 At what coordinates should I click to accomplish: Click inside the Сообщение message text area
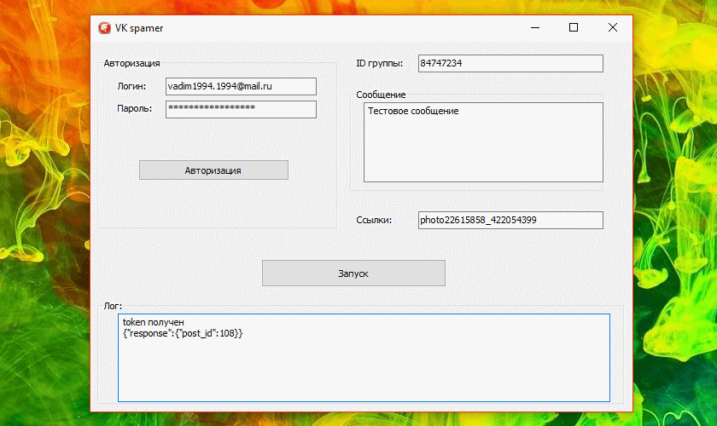point(483,142)
